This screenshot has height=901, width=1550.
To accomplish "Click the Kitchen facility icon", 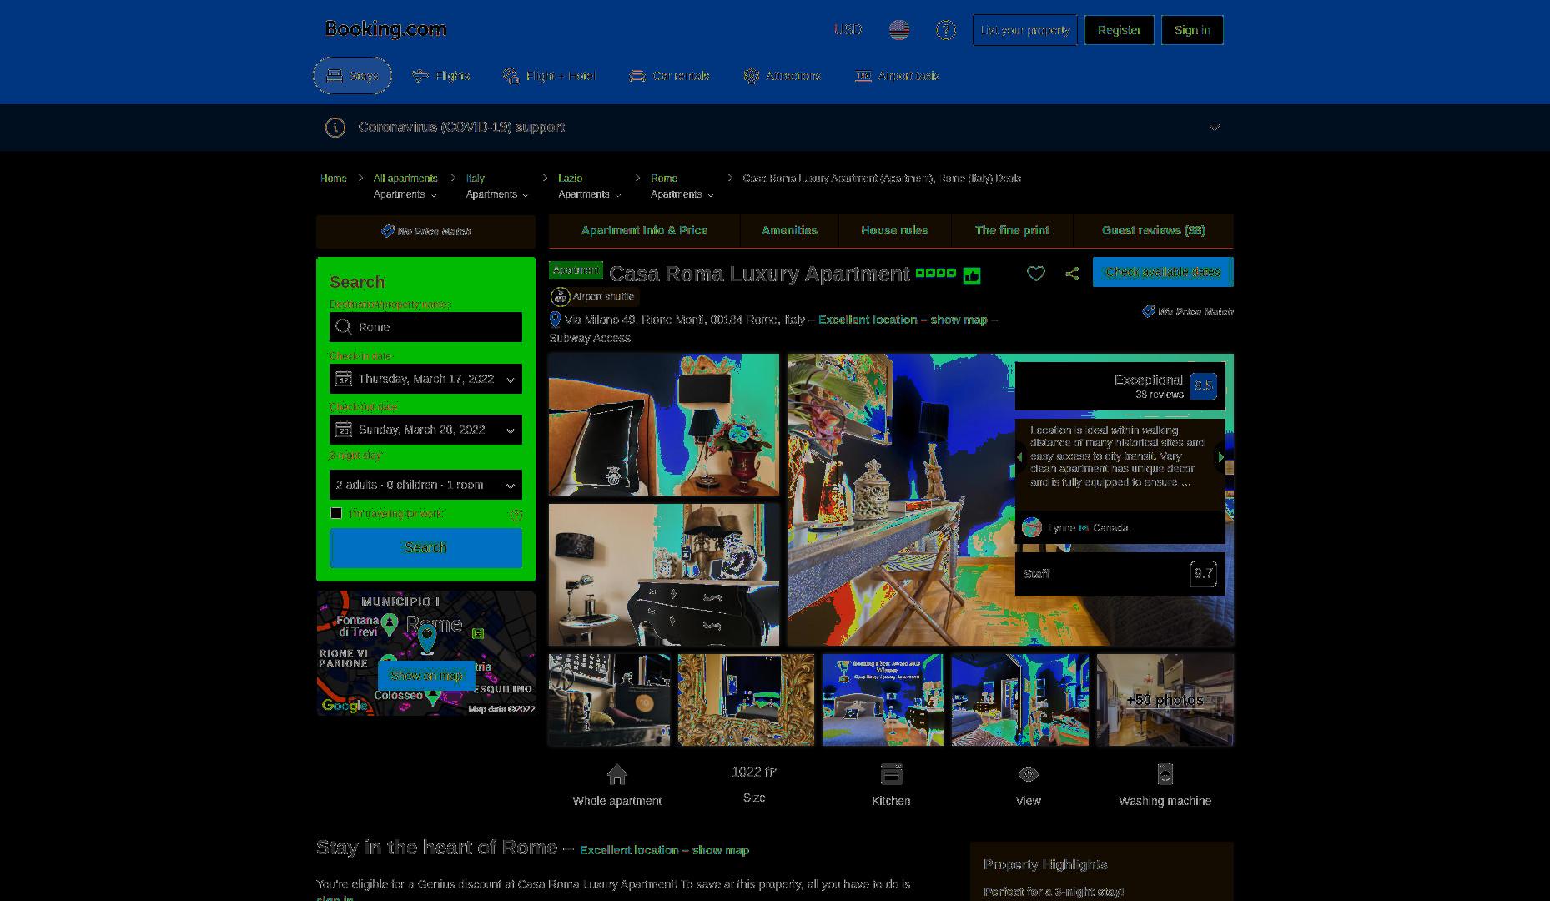I will pos(891,775).
